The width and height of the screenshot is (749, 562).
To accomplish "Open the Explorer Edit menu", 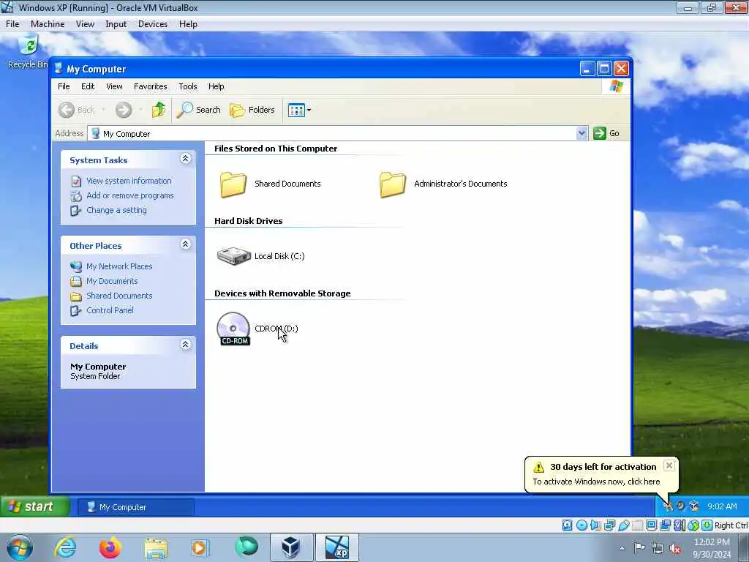I will (88, 86).
